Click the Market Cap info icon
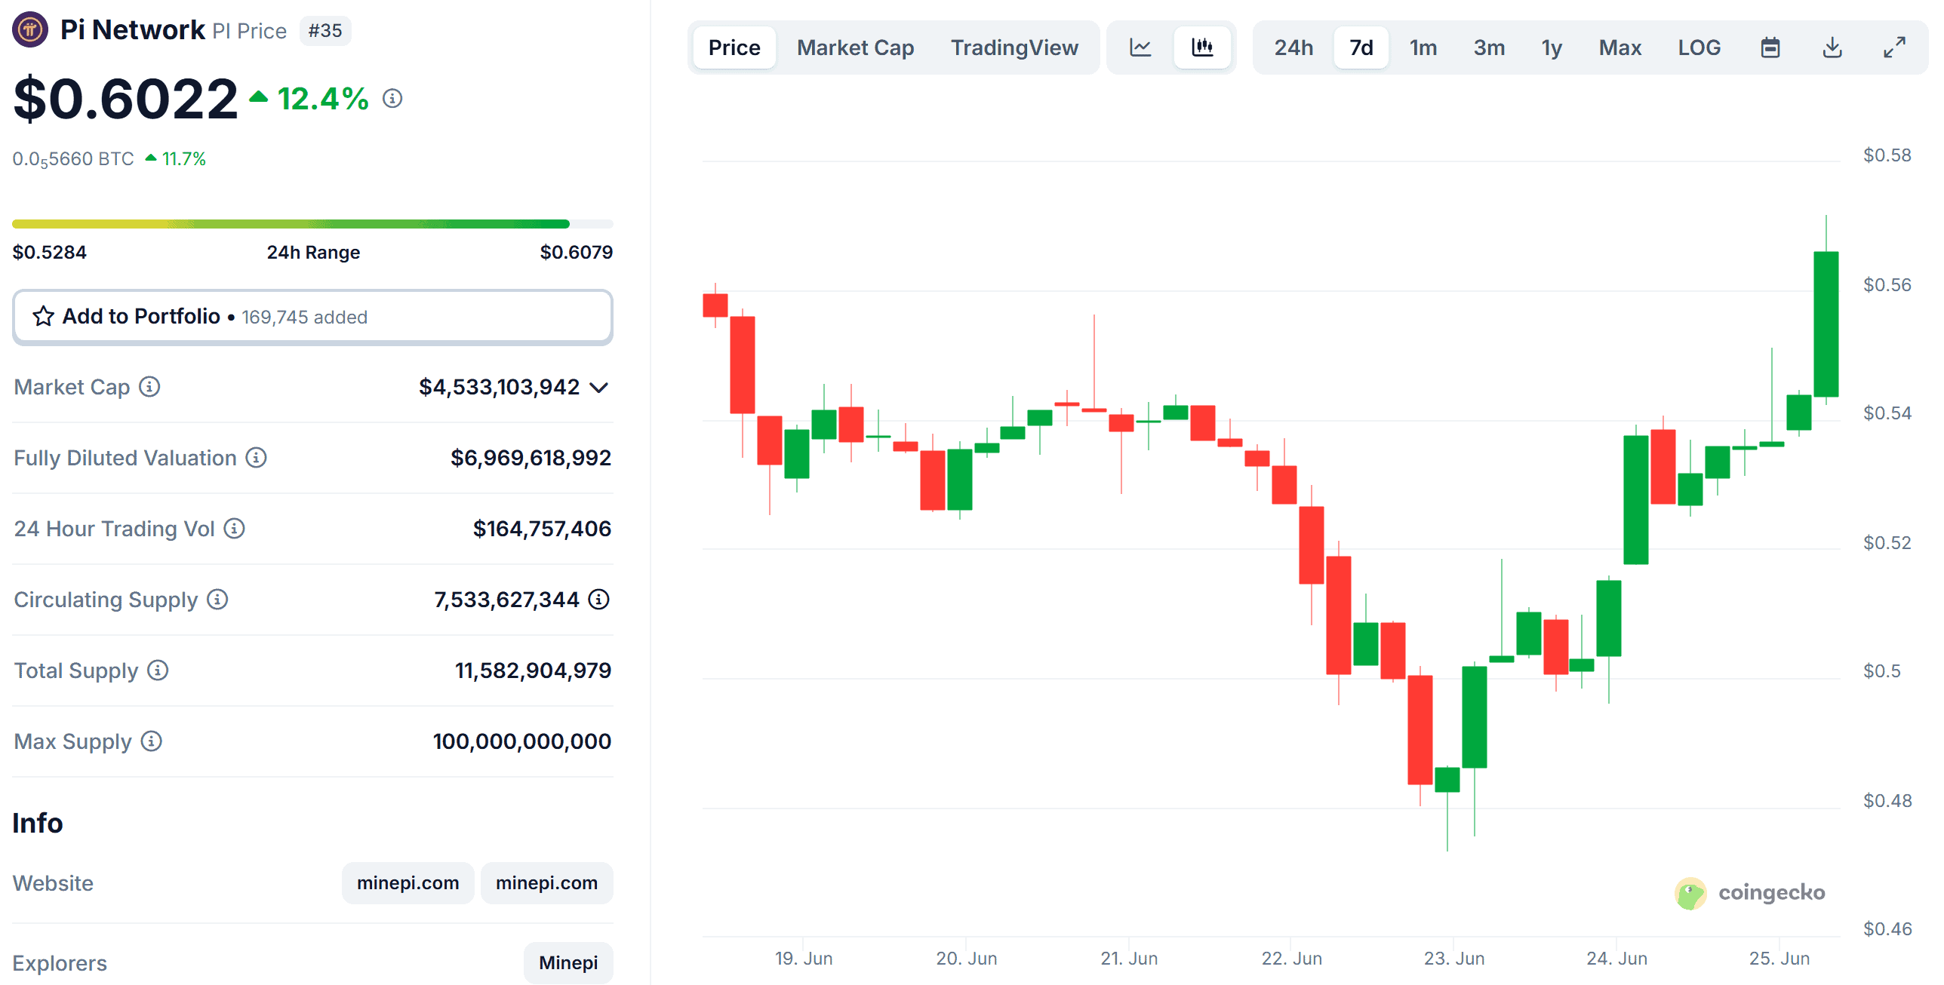Viewport: 1944px width, 985px height. point(150,387)
